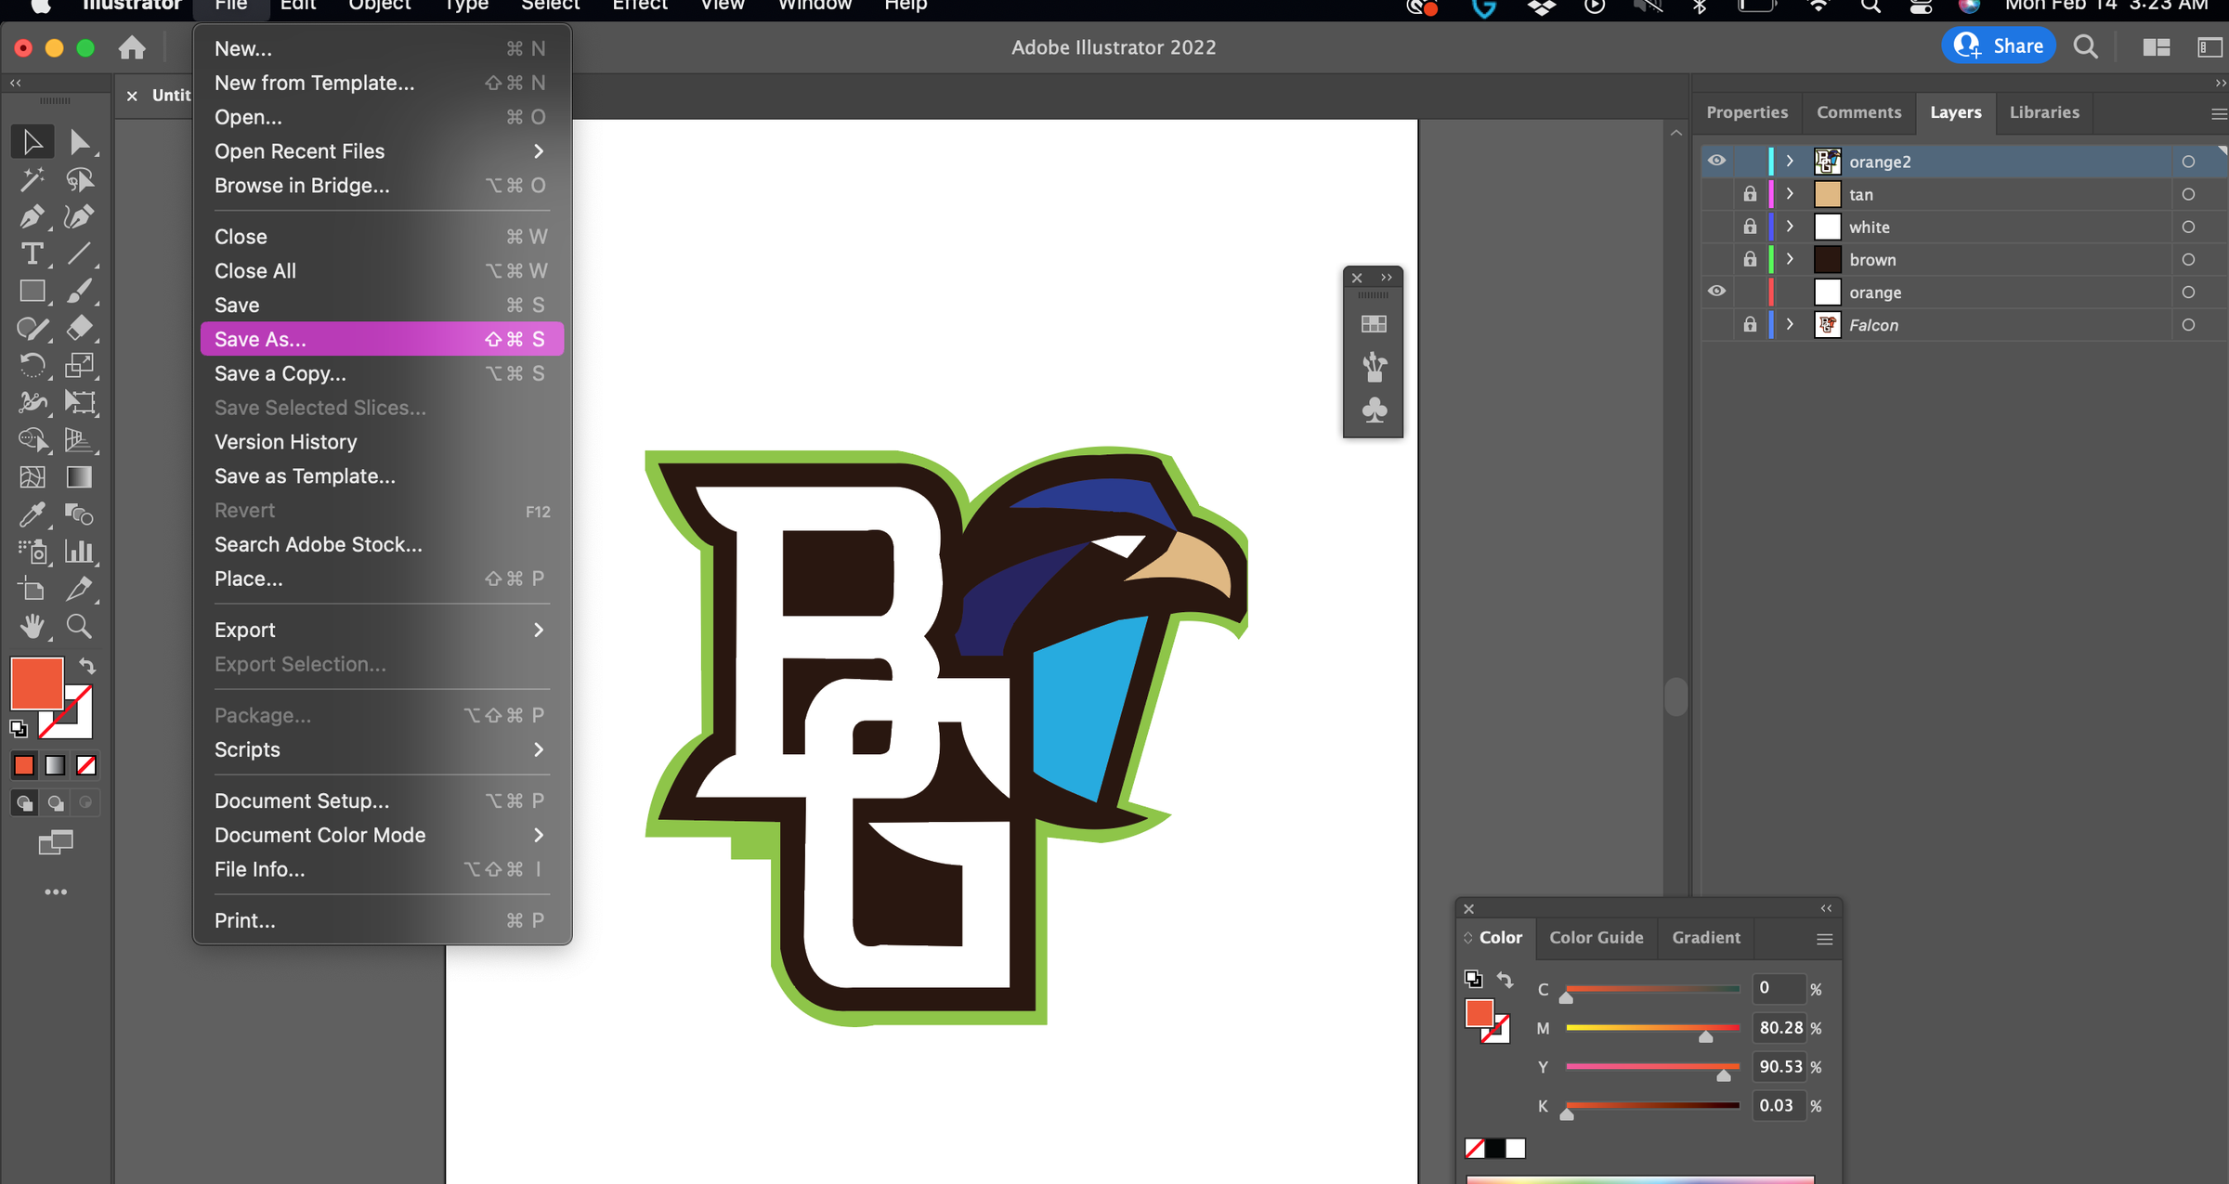Select the Type tool in the toolbar

(33, 254)
